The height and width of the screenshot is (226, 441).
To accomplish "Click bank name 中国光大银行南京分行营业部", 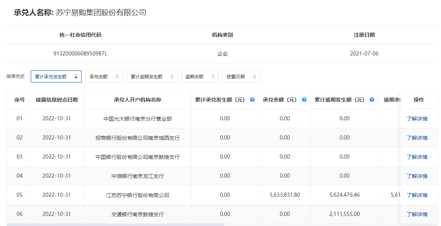I will tap(138, 118).
